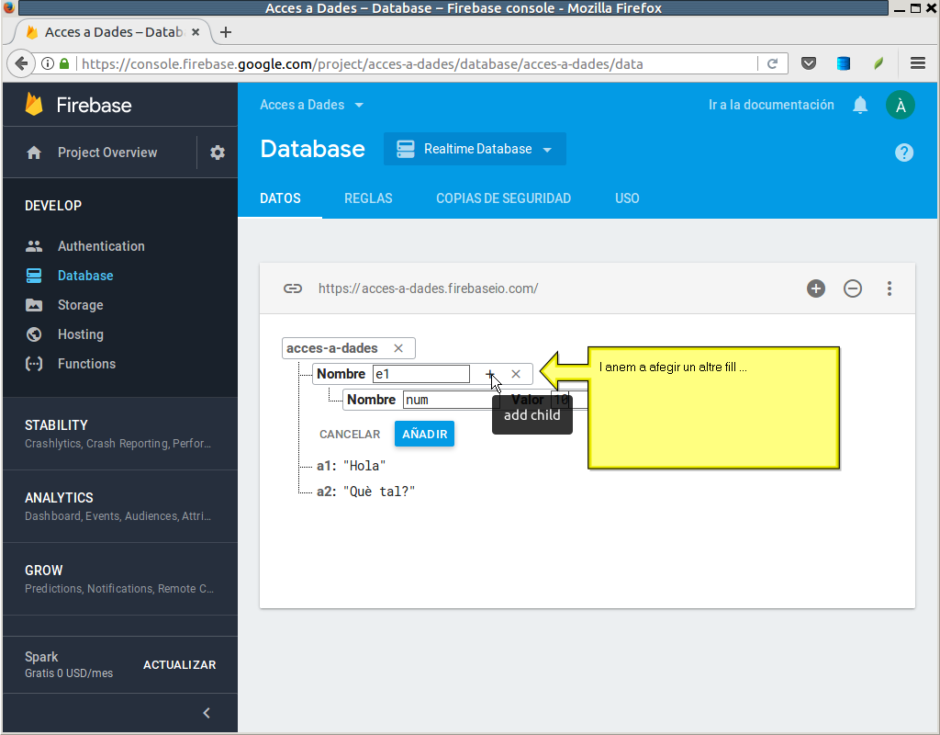Screen dimensions: 940x735
Task: Click the Firebase logo in sidebar
Action: click(79, 105)
